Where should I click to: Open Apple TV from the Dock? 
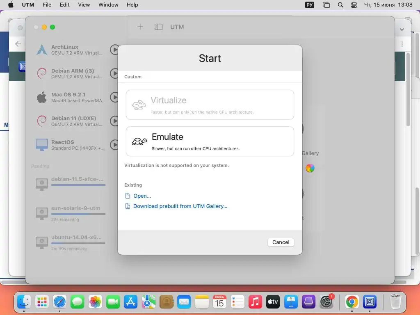click(273, 302)
